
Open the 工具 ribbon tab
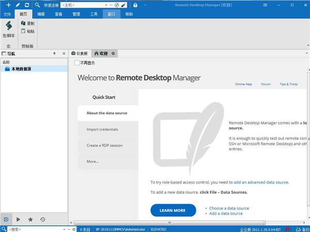94,14
